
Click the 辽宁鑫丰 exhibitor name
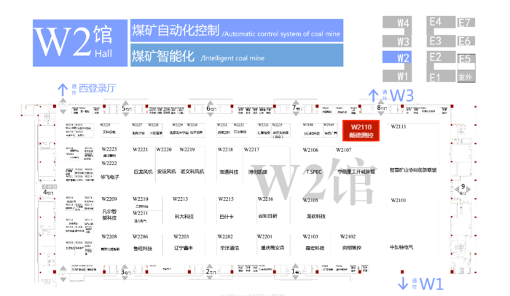pyautogui.click(x=184, y=248)
